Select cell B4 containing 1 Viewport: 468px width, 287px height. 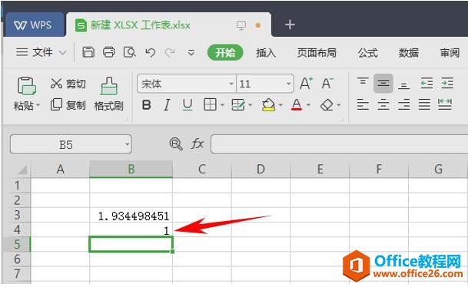[131, 229]
